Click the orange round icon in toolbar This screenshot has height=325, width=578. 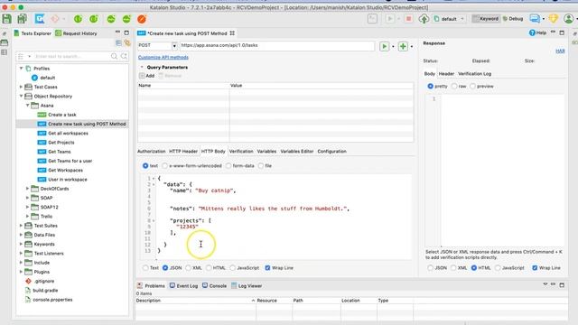tap(142, 19)
